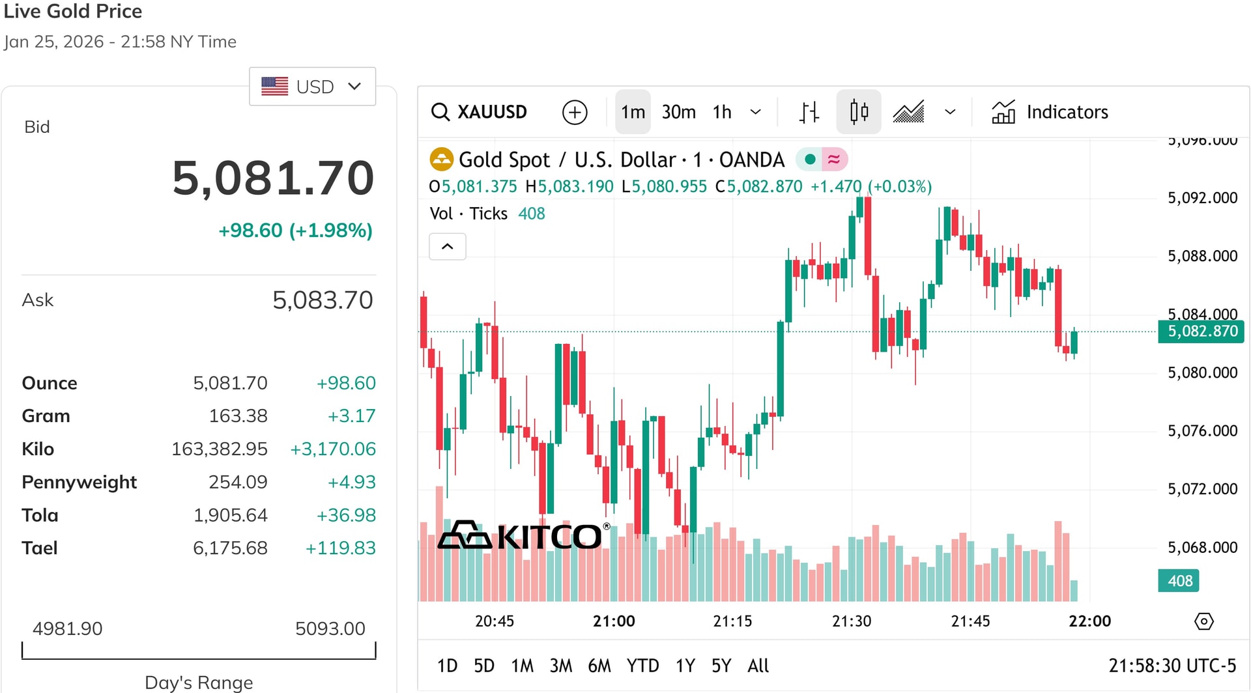The height and width of the screenshot is (693, 1251).
Task: Click the chart settings hexagon icon
Action: [1204, 621]
